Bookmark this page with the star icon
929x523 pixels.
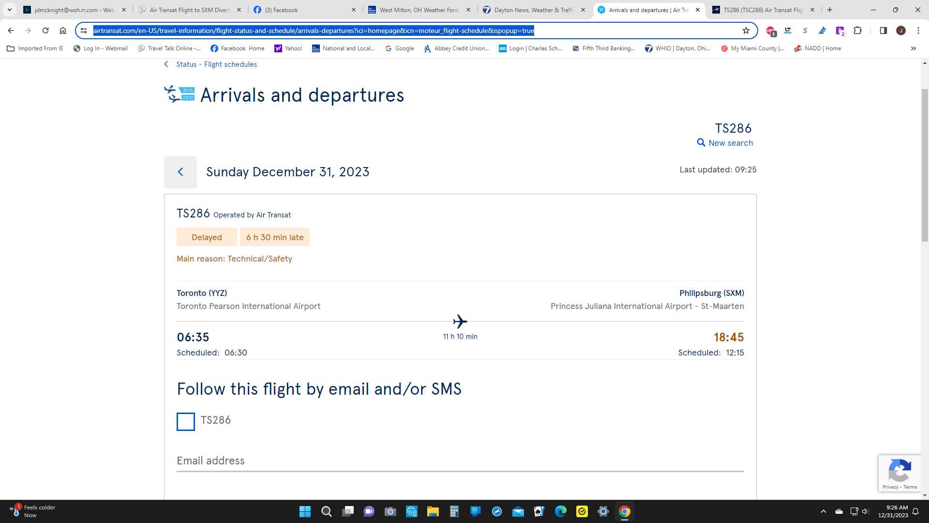pyautogui.click(x=746, y=31)
